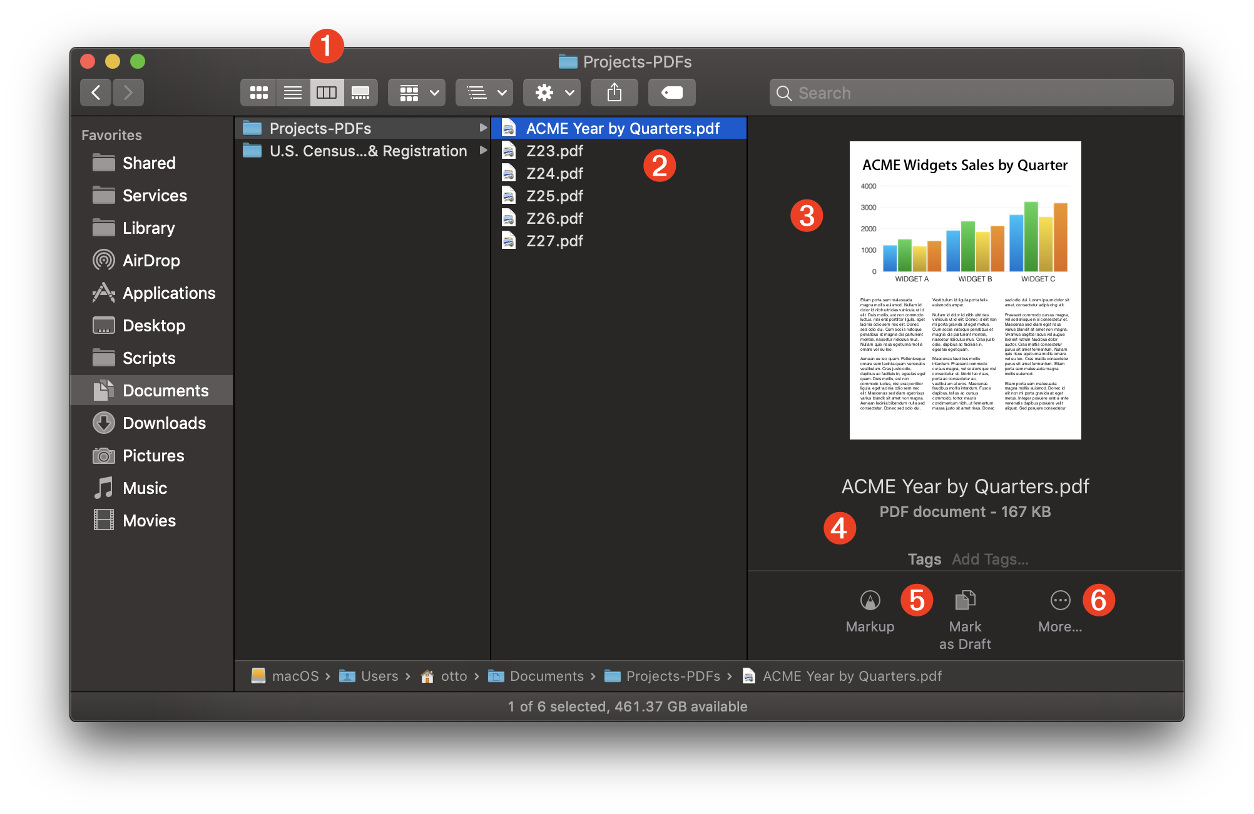Open the Action gear menu
This screenshot has height=814, width=1254.
coord(551,92)
